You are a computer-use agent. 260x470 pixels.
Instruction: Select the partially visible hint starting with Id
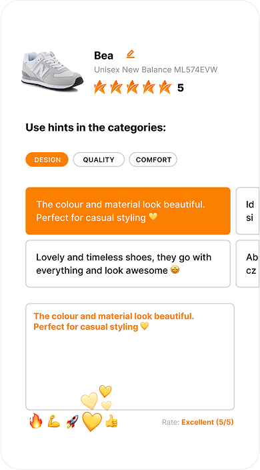pyautogui.click(x=248, y=211)
